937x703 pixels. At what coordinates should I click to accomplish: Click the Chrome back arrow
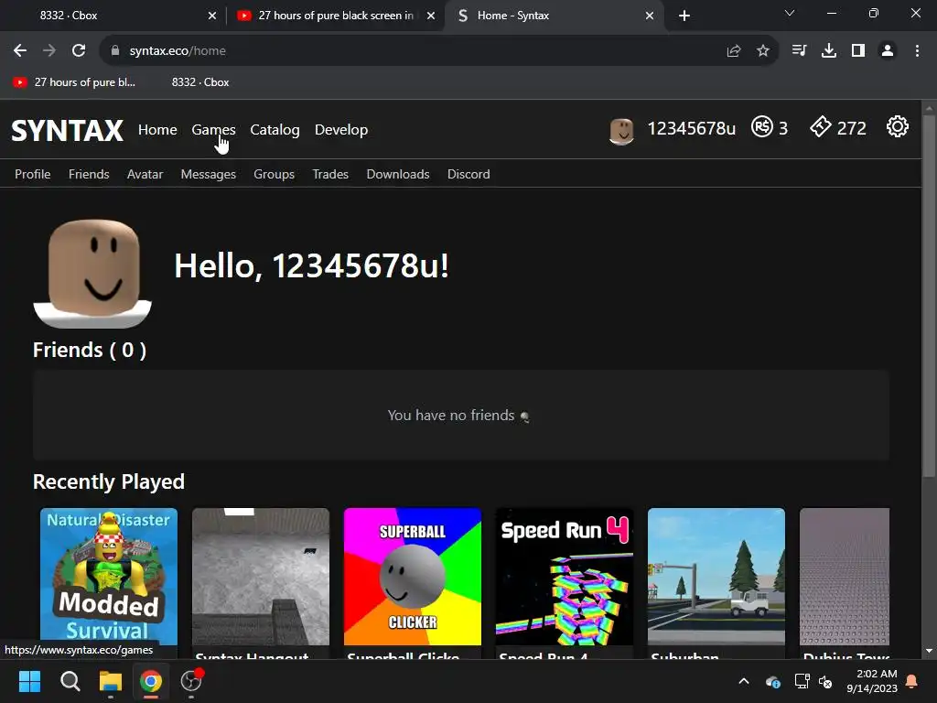20,51
